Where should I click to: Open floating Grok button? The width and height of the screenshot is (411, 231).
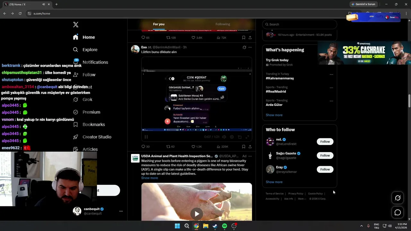pos(398,198)
